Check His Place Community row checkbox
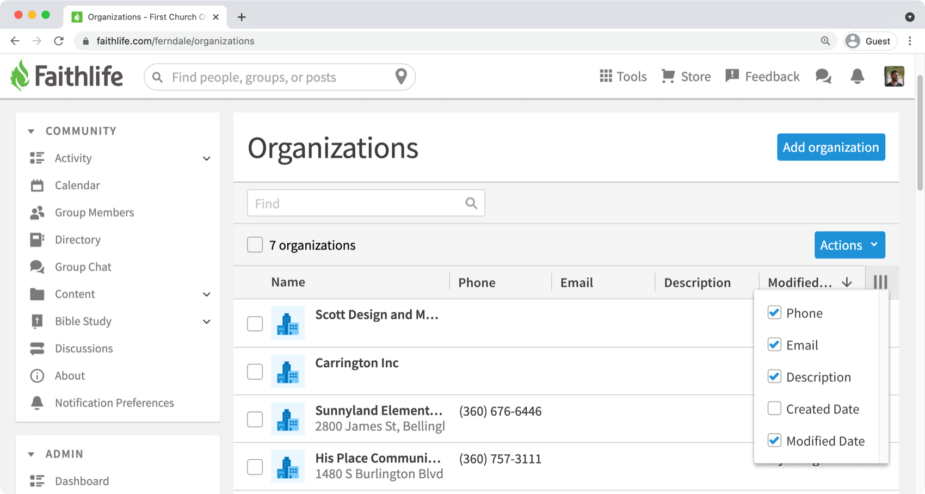 click(x=255, y=467)
